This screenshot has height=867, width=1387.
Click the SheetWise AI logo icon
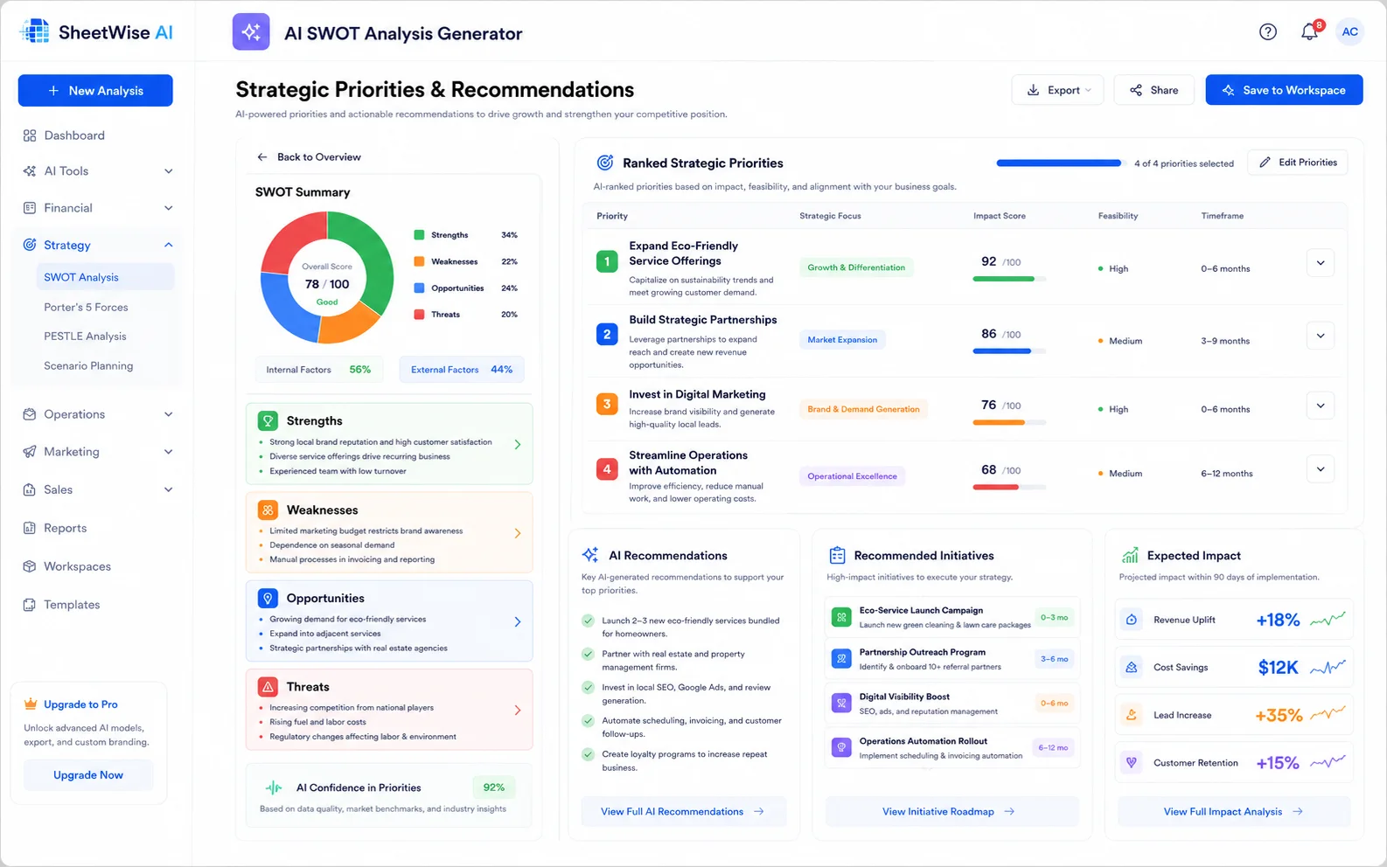pos(35,31)
